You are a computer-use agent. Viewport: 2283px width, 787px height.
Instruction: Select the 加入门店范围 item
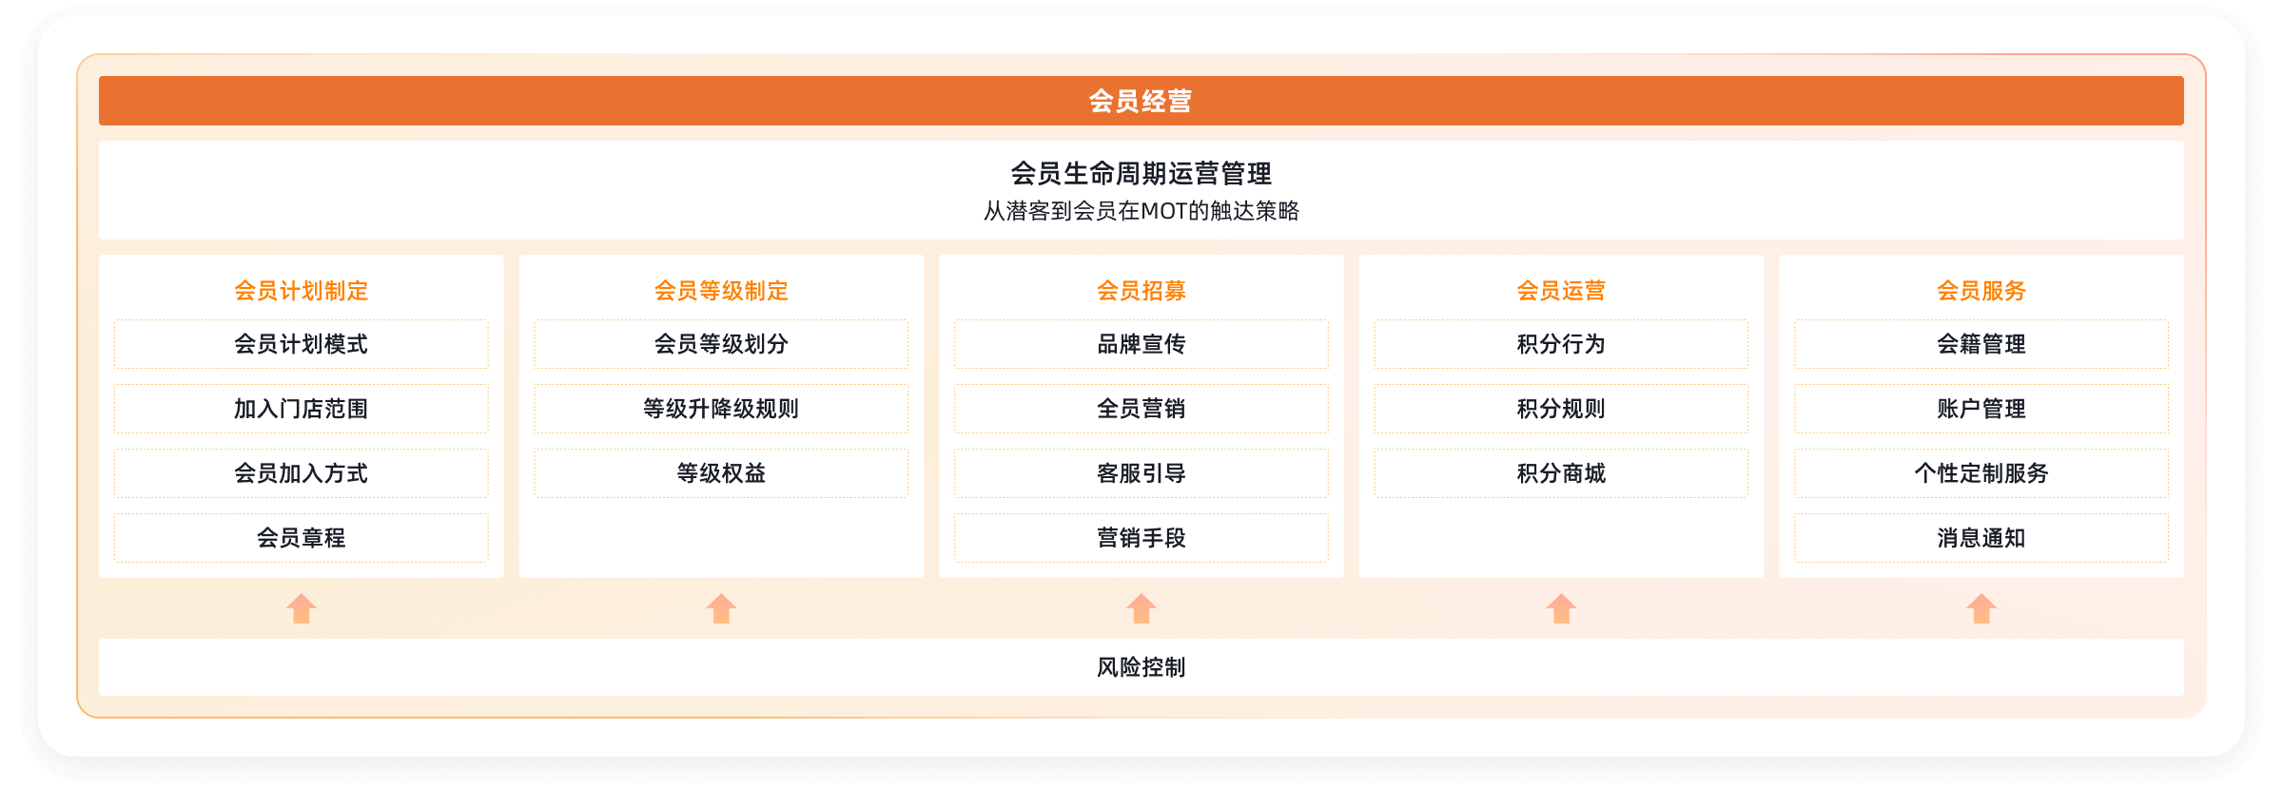pos(302,409)
